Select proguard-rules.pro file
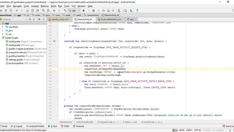This screenshot has width=234, height=132. pos(26,52)
